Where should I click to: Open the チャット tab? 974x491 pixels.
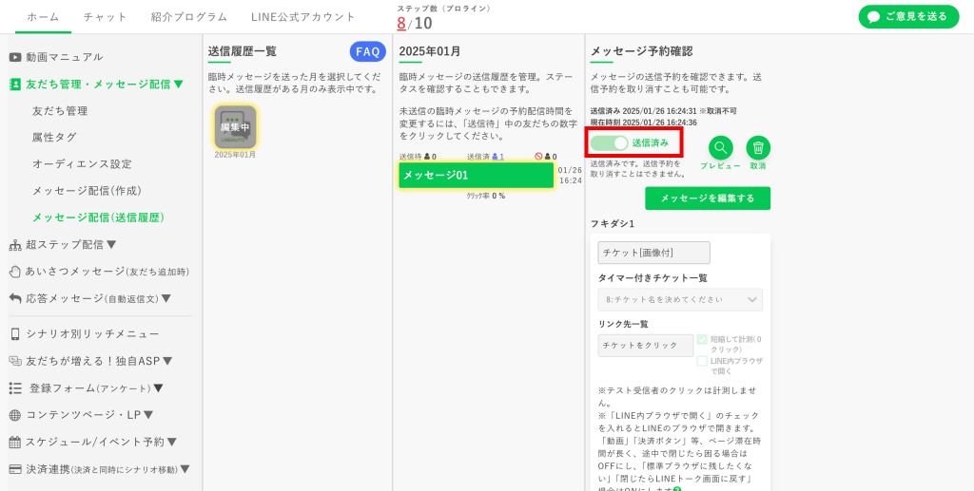[x=105, y=17]
